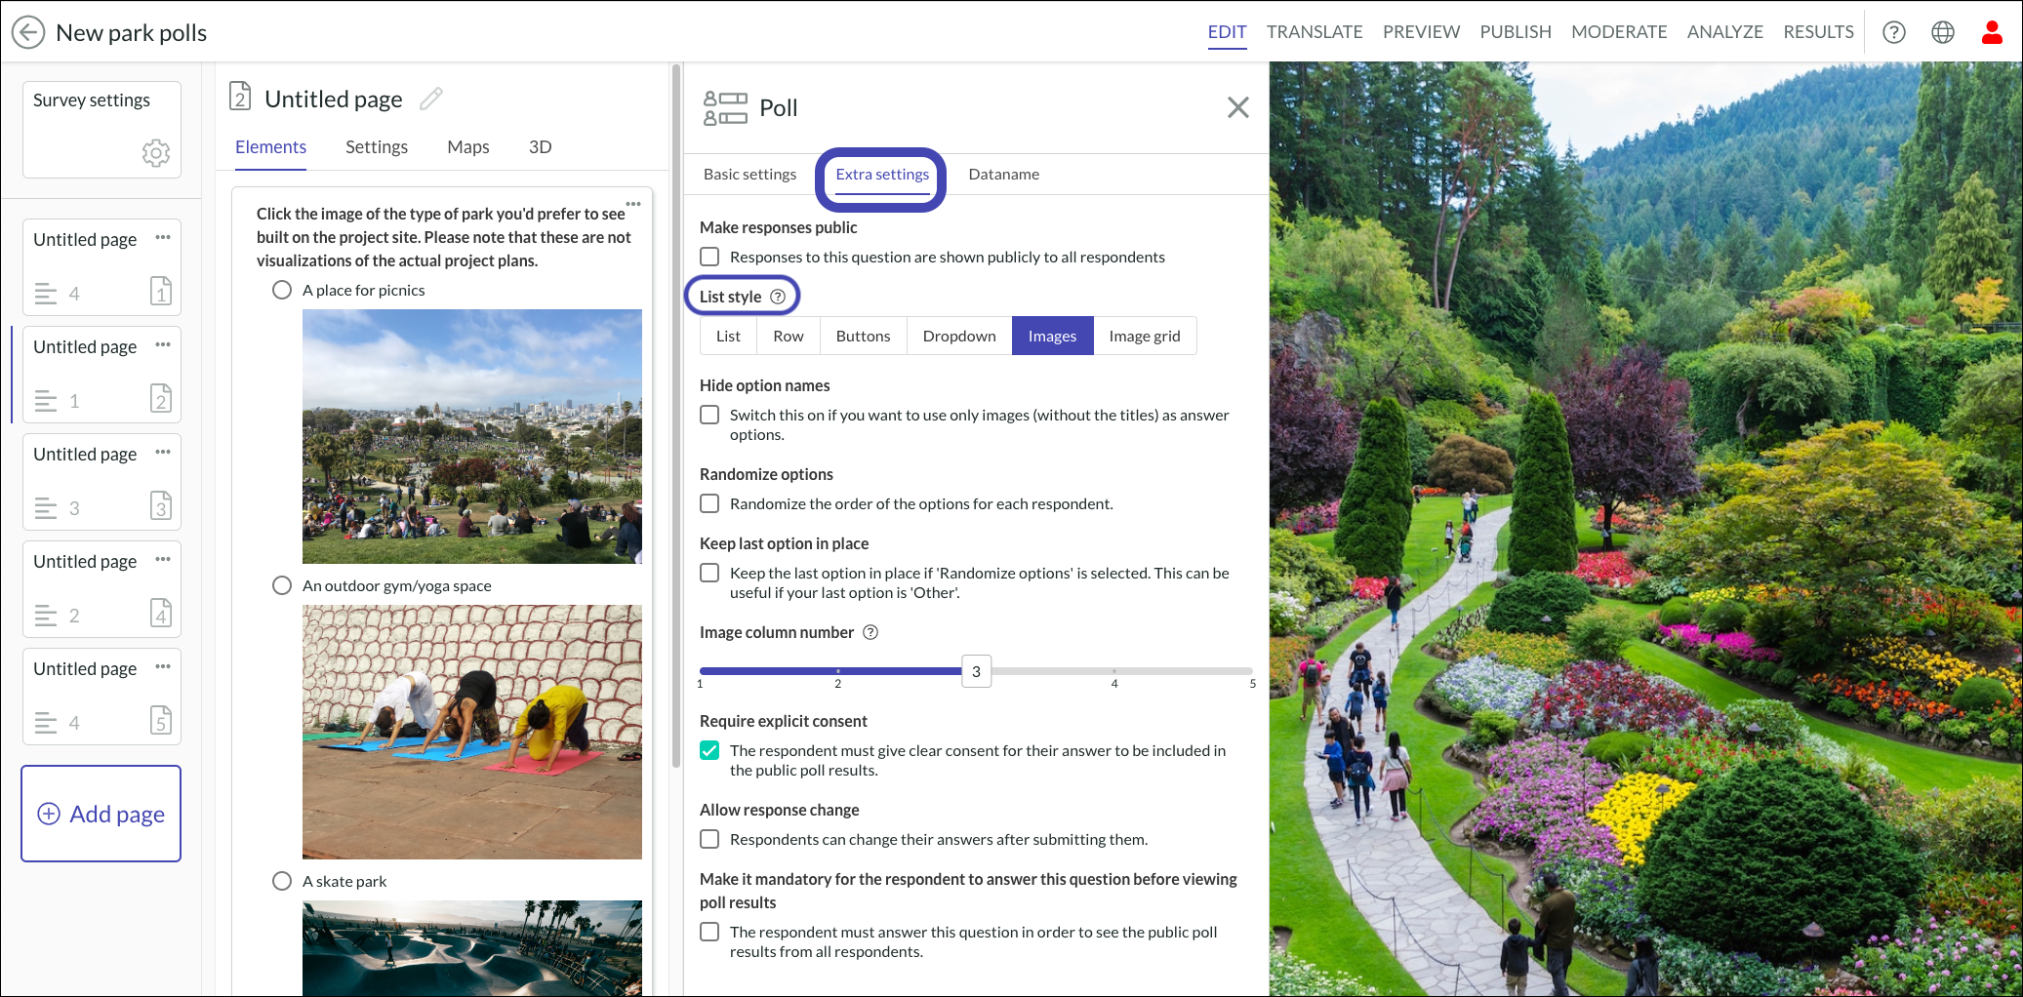
Task: Open the MODERATE tab
Action: [1619, 32]
